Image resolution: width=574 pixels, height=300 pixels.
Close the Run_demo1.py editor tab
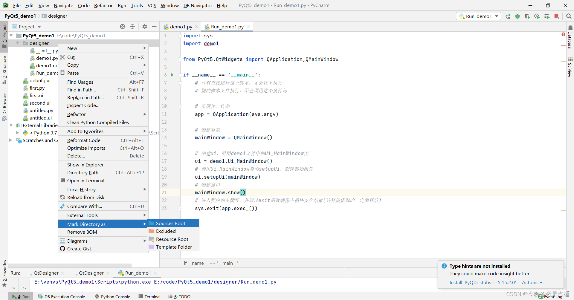point(248,27)
